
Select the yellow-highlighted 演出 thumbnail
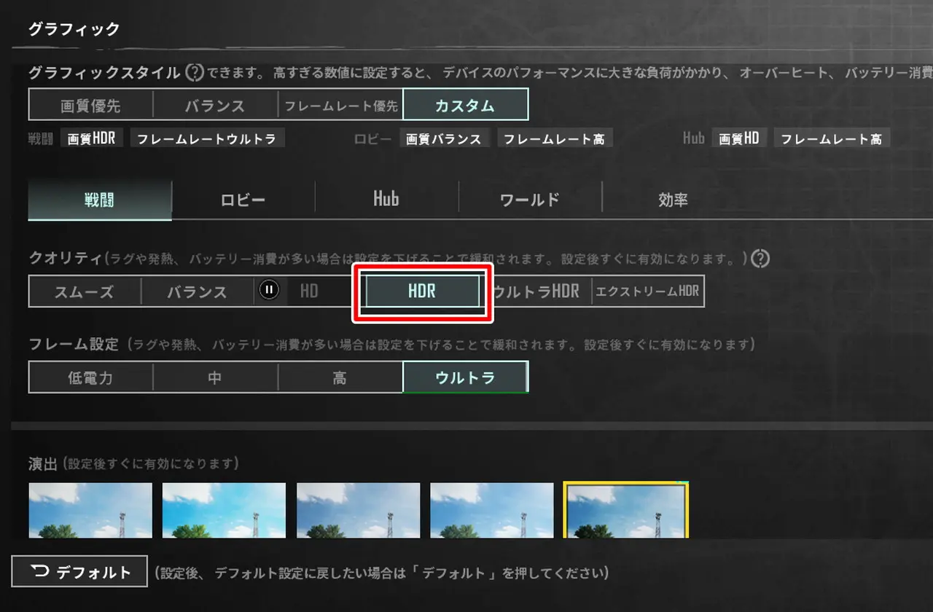click(x=626, y=511)
